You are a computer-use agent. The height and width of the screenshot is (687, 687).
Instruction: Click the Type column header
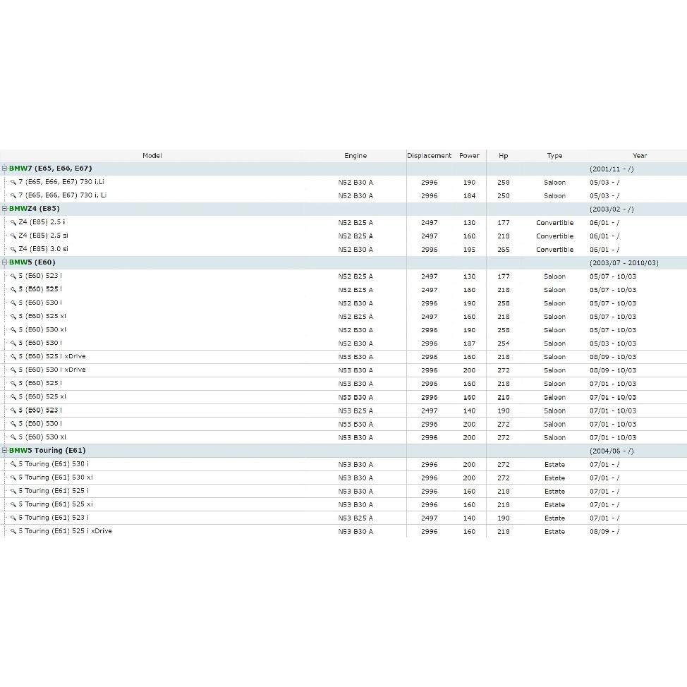(x=554, y=156)
